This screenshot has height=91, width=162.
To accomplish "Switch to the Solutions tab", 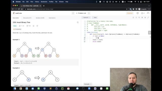I will [x=40, y=18].
